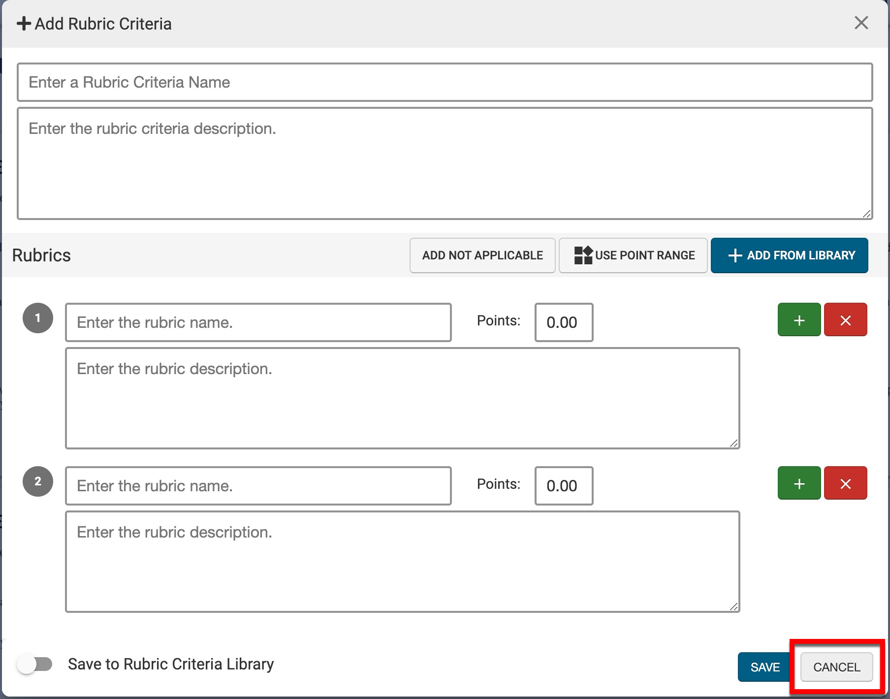Click rubric 1 description textarea
The height and width of the screenshot is (699, 890).
click(x=402, y=398)
